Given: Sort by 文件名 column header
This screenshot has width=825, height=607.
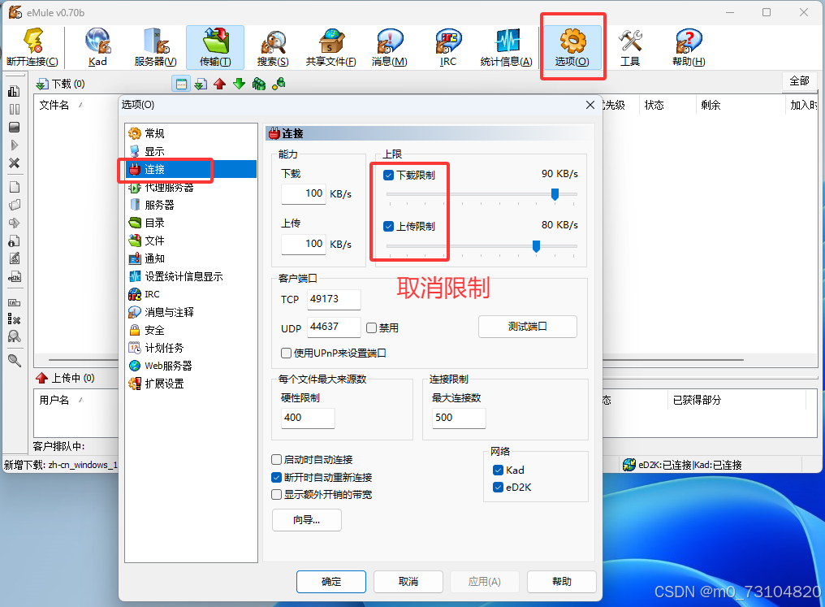Looking at the screenshot, I should 54,106.
